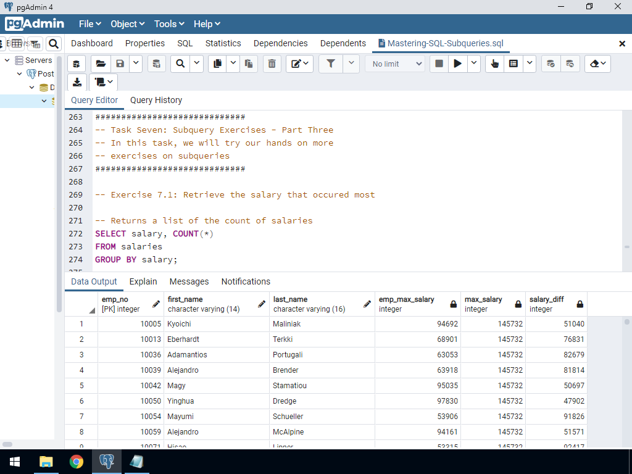Click the Stop query square icon
The height and width of the screenshot is (474, 632).
coord(439,64)
